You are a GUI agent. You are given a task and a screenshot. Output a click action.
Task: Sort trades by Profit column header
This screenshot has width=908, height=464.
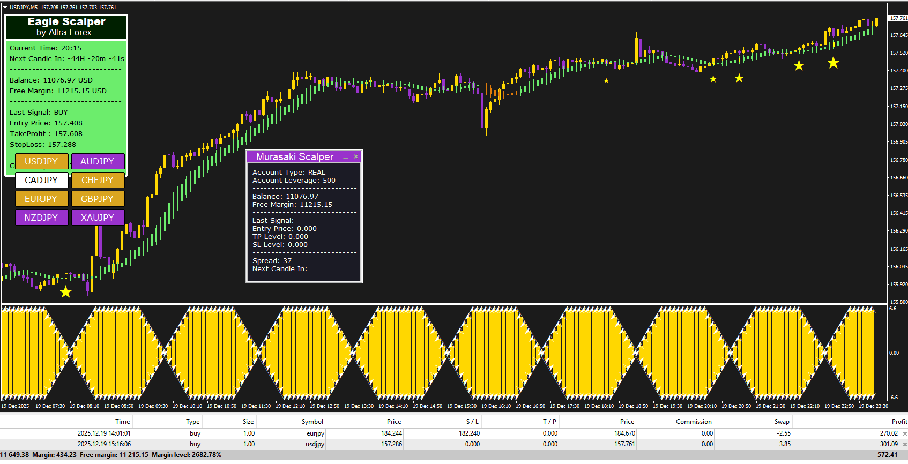point(899,422)
